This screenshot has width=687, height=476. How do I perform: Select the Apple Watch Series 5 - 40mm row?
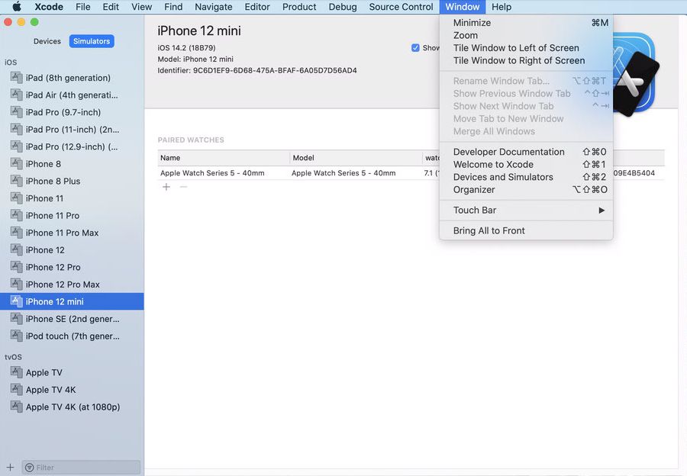click(411, 173)
